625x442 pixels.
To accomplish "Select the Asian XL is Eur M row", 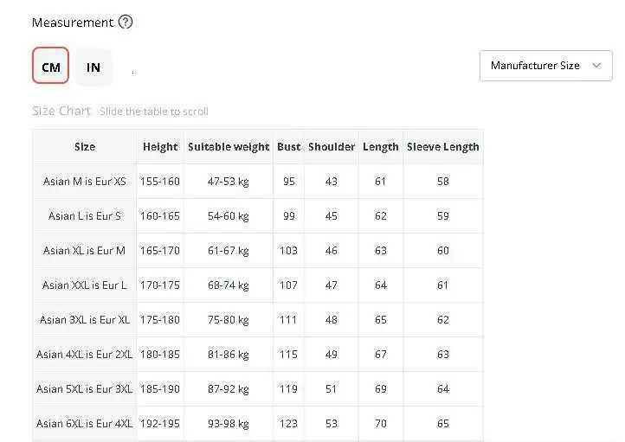I will 85,251.
